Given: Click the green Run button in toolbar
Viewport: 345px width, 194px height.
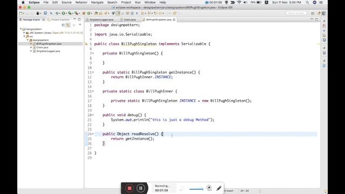Looking at the screenshot, I should click(x=63, y=13).
